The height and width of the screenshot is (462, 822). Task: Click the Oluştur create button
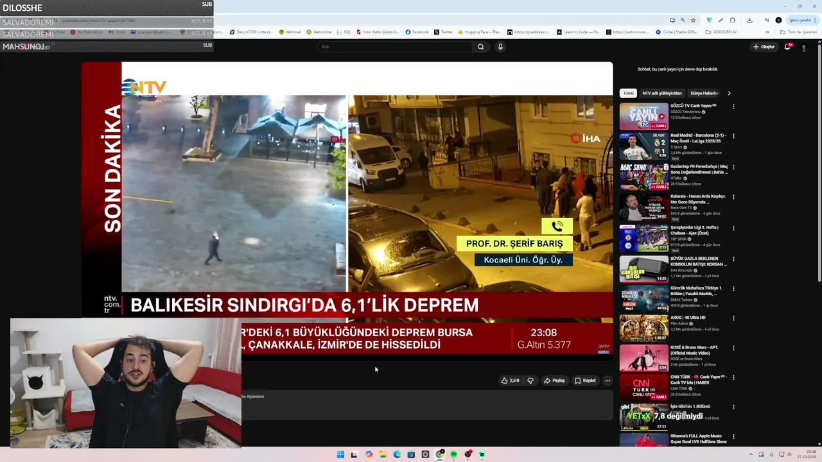pyautogui.click(x=764, y=47)
